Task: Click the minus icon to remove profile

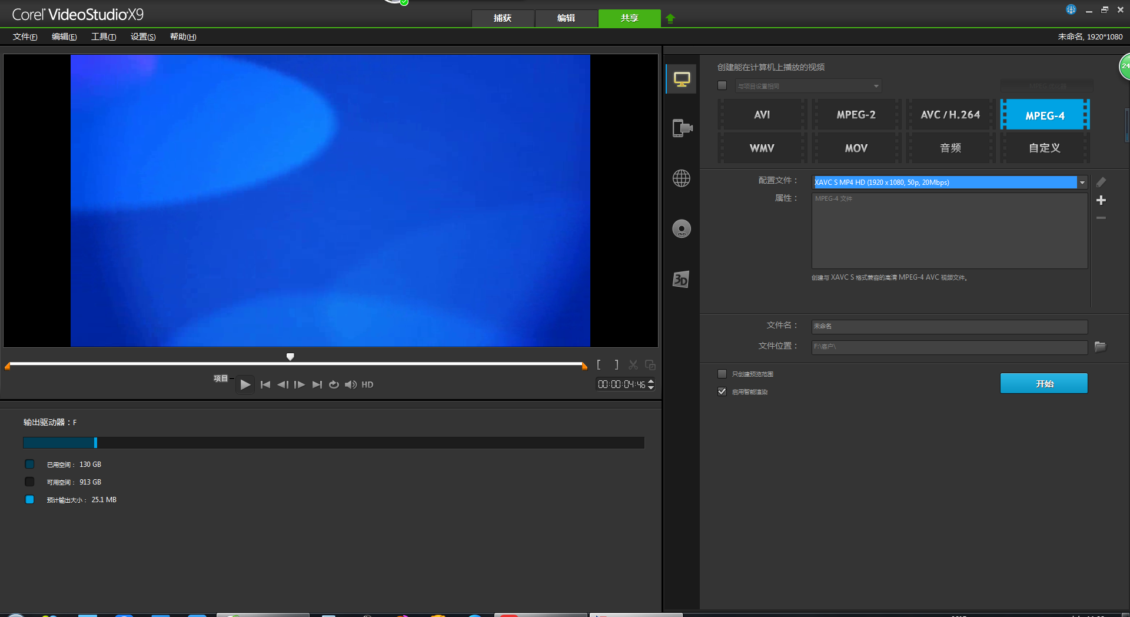Action: coord(1101,218)
